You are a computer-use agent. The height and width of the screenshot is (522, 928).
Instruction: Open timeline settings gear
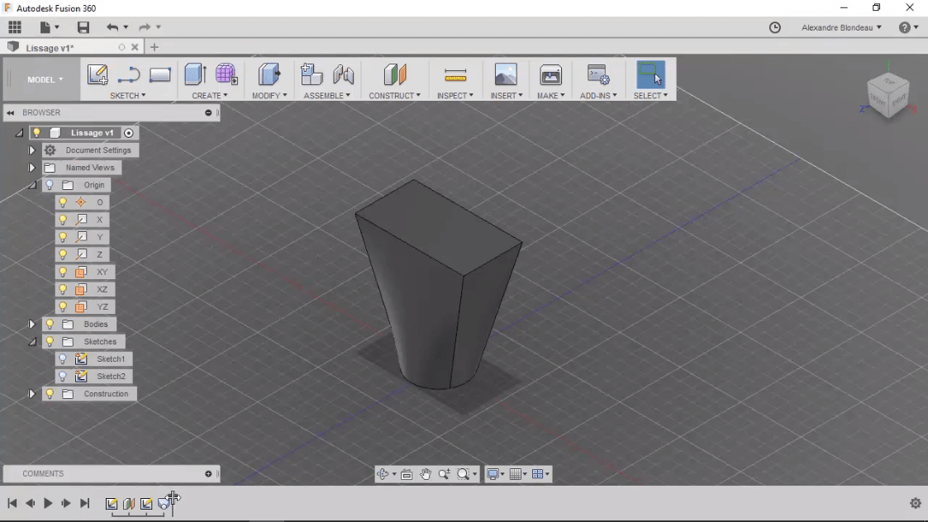916,503
